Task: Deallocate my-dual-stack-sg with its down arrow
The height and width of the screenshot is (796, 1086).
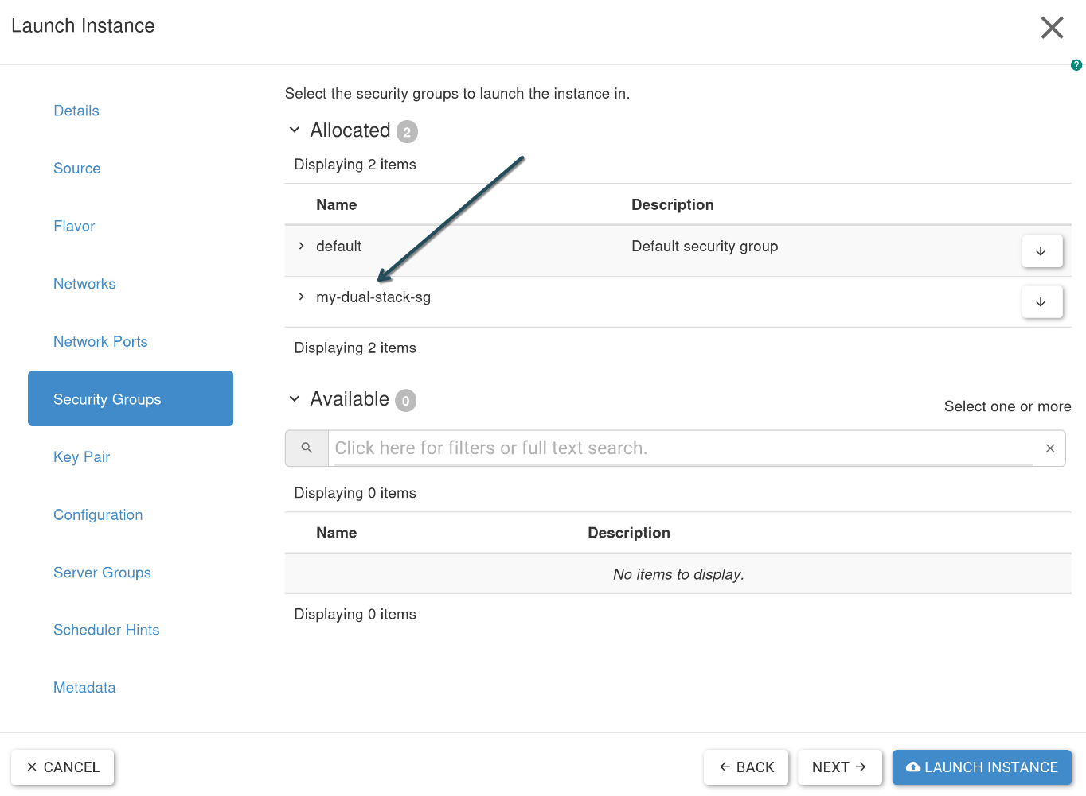Action: [x=1041, y=302]
